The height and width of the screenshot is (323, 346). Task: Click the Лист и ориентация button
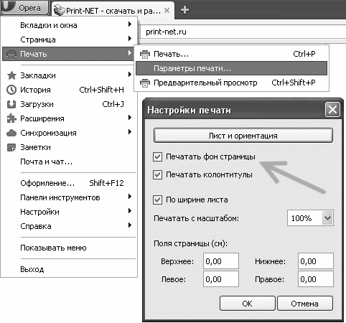coord(243,136)
